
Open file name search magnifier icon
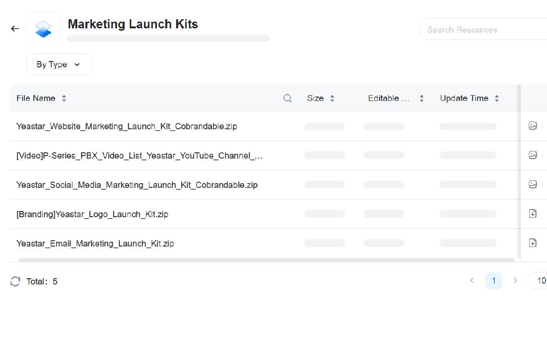pos(287,98)
